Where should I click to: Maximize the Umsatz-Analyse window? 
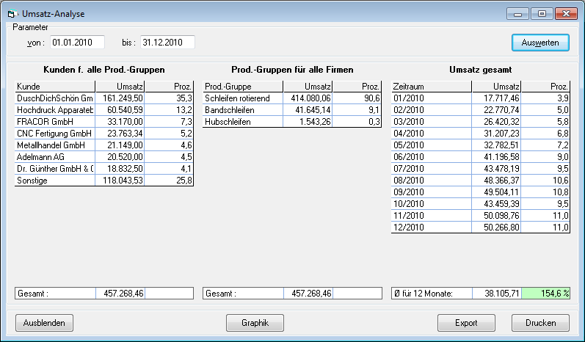click(x=542, y=13)
